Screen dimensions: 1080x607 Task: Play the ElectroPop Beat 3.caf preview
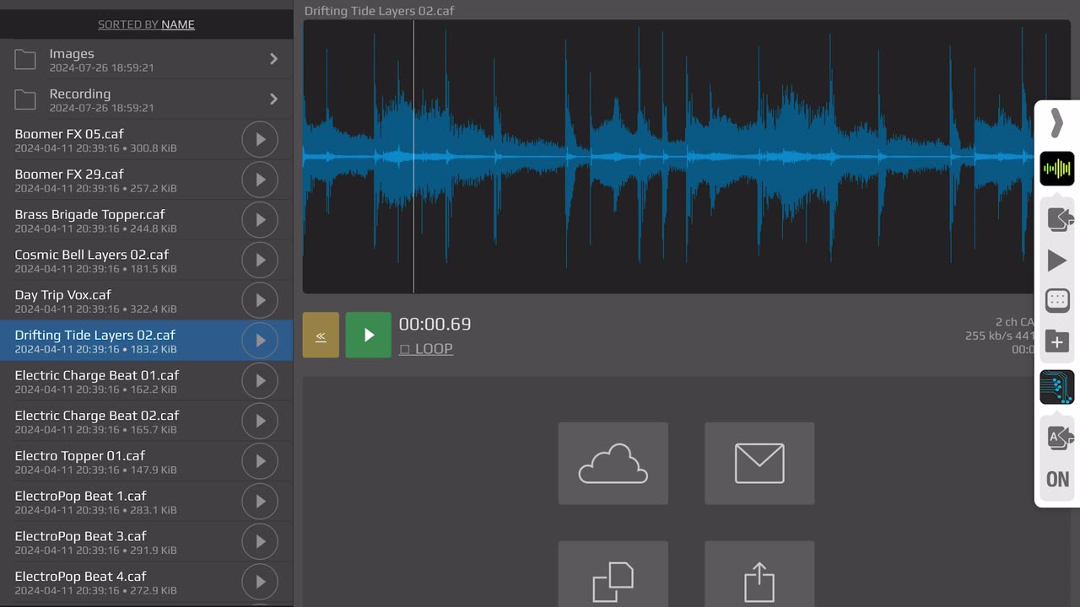pos(260,541)
